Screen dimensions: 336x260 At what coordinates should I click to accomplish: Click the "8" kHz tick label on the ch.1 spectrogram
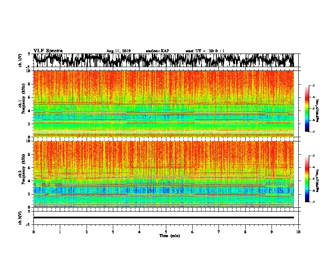30,84
